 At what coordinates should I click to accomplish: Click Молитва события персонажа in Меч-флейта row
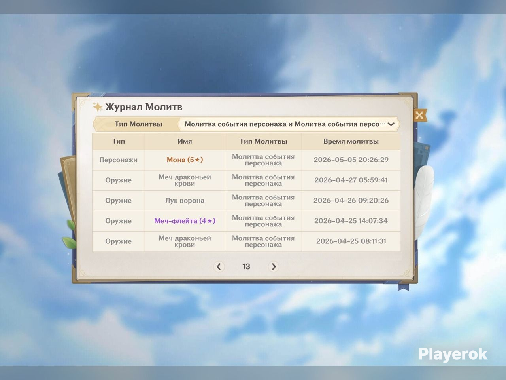(263, 221)
